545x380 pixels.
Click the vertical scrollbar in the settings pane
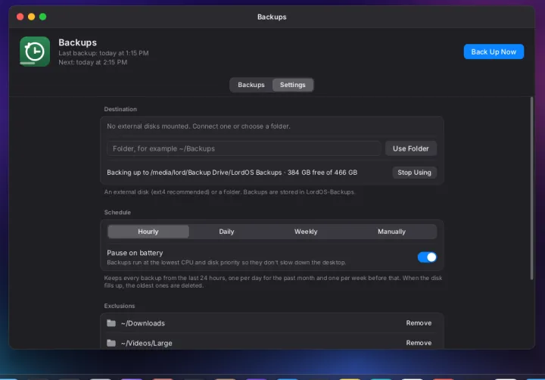click(x=531, y=188)
